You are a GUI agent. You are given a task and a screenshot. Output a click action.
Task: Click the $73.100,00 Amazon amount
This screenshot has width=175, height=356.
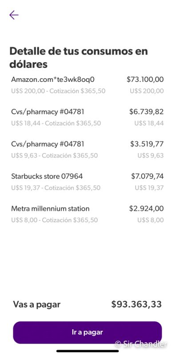145,79
